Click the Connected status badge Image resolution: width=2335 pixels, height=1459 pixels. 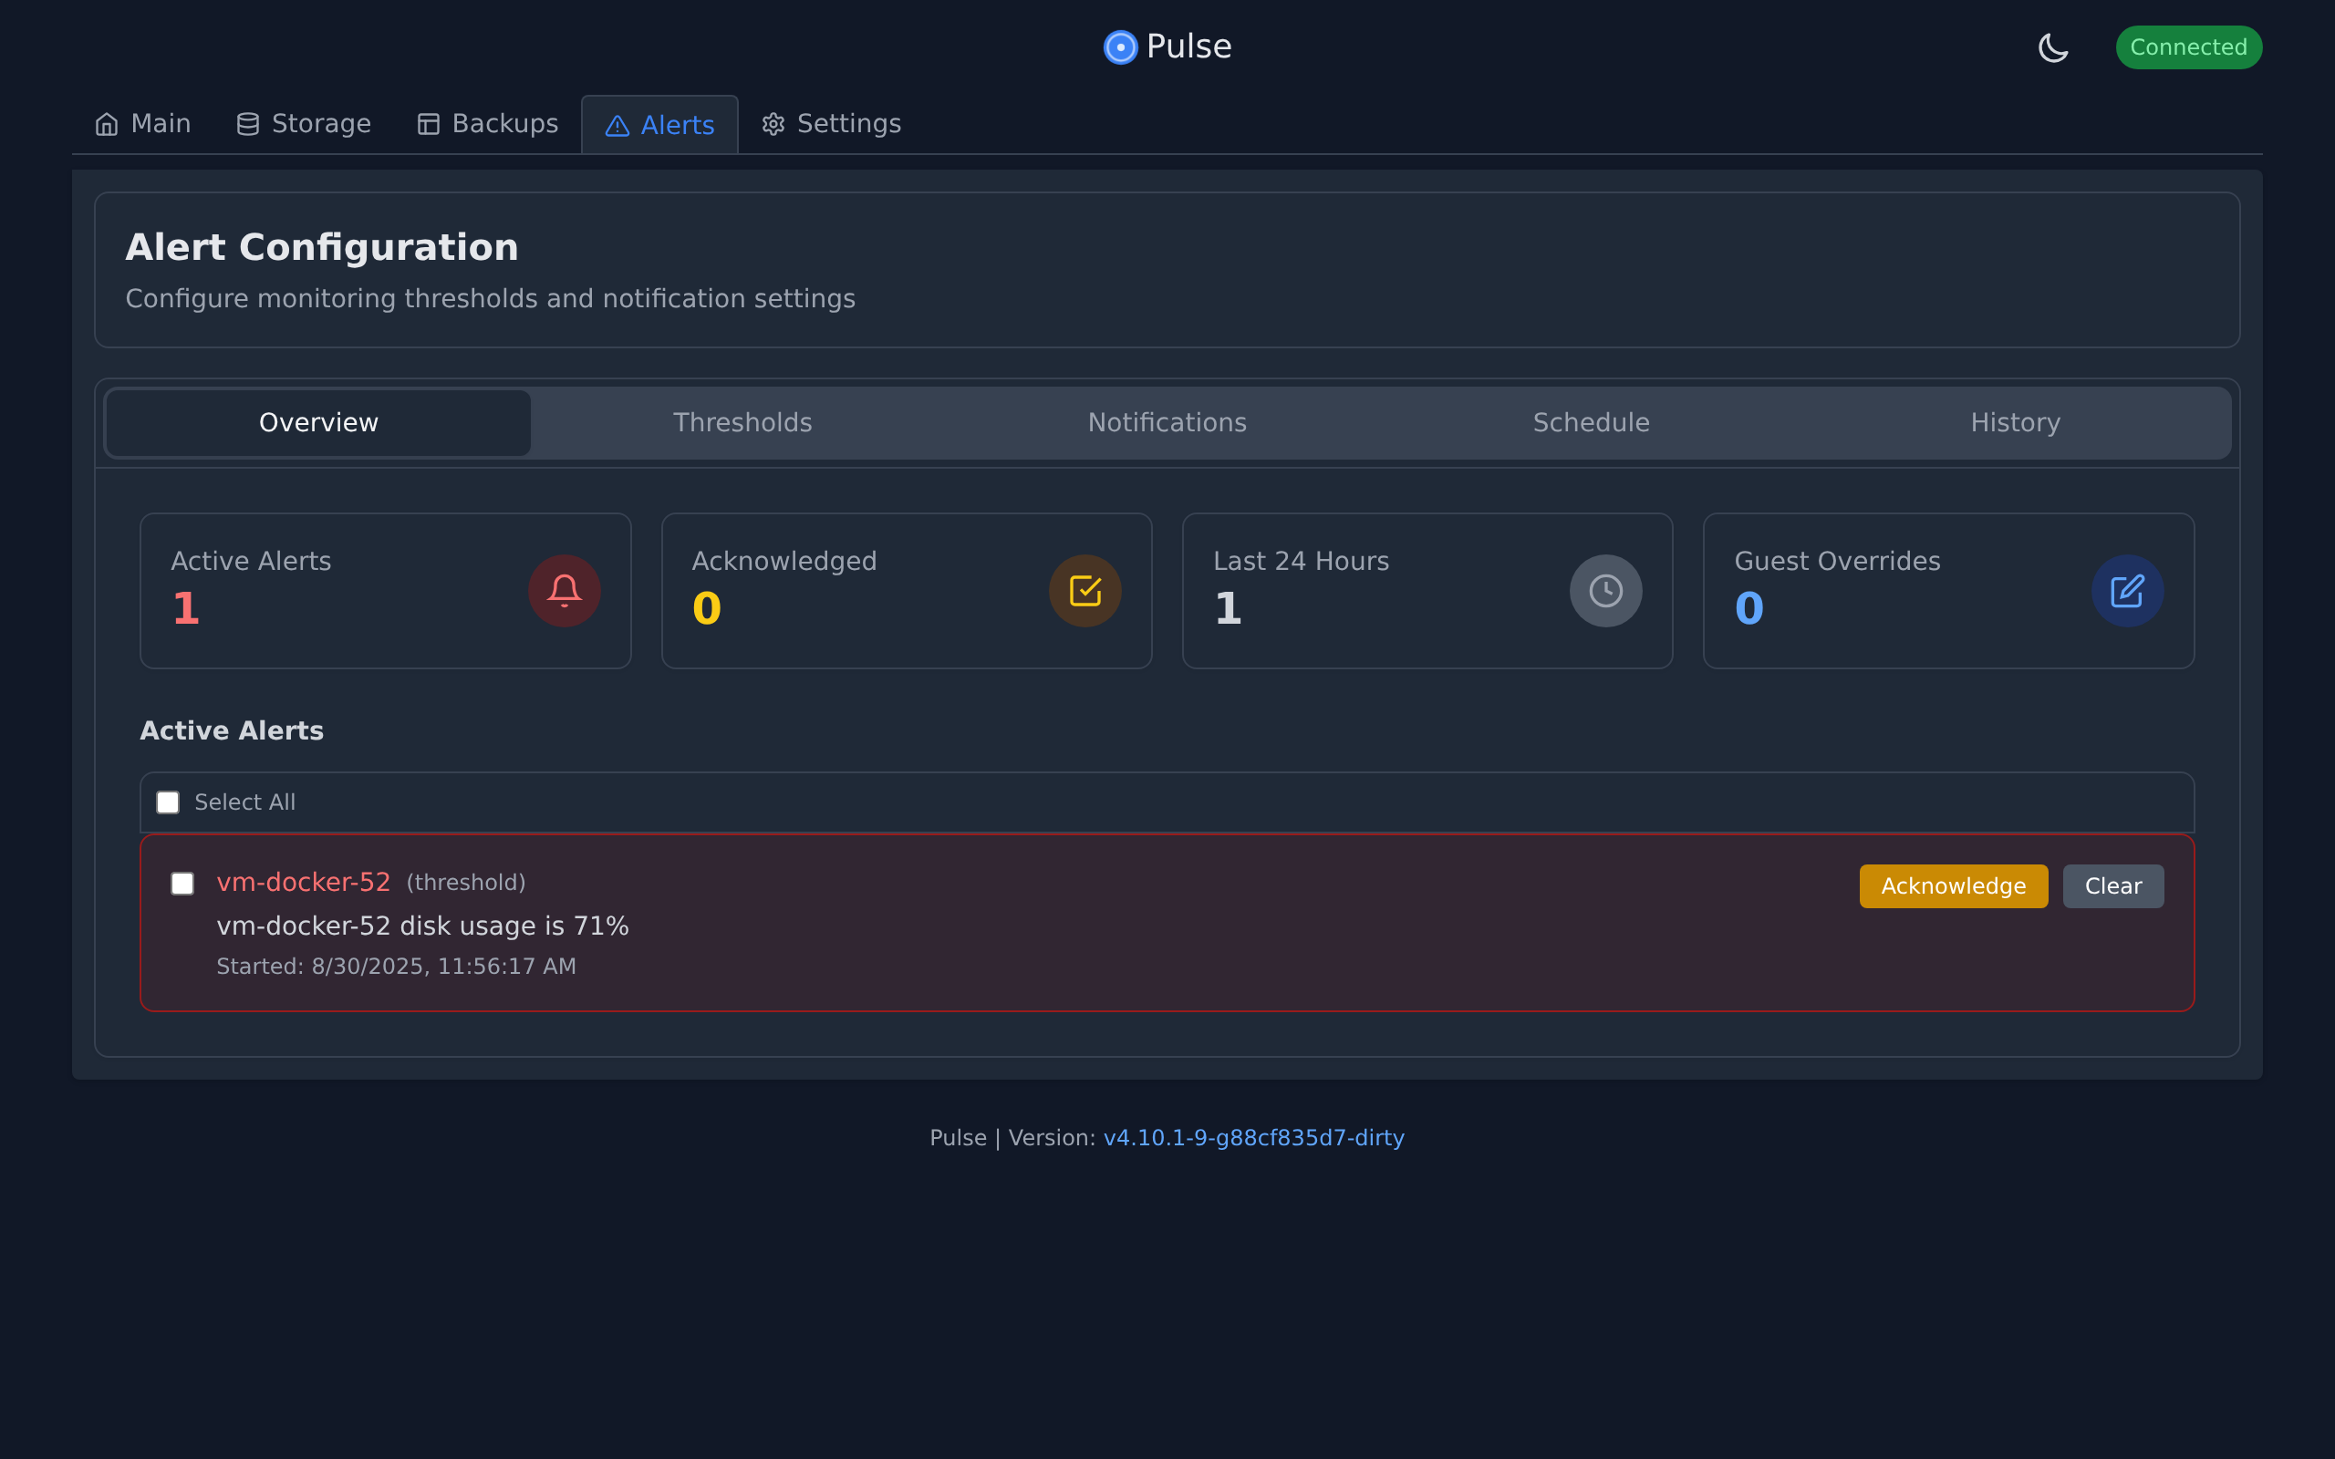(x=2187, y=47)
